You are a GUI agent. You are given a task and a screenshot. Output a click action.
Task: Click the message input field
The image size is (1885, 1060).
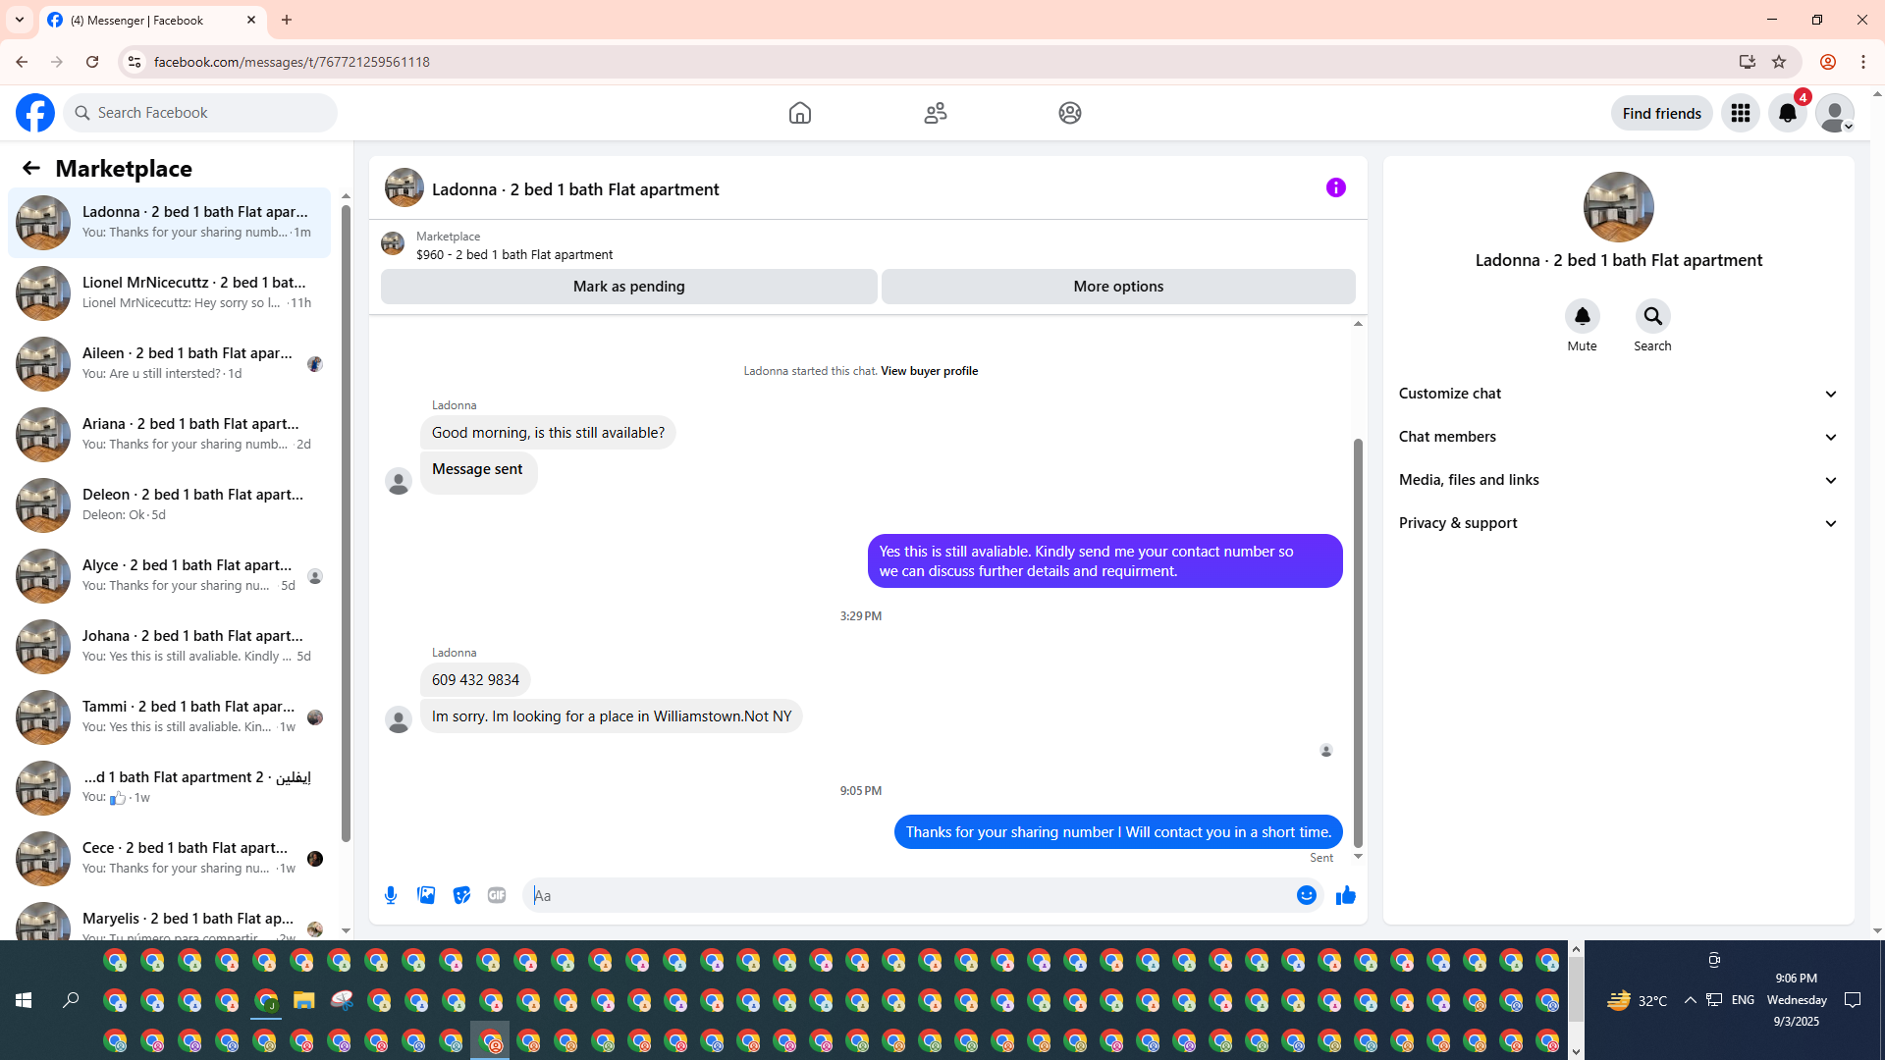pos(911,895)
